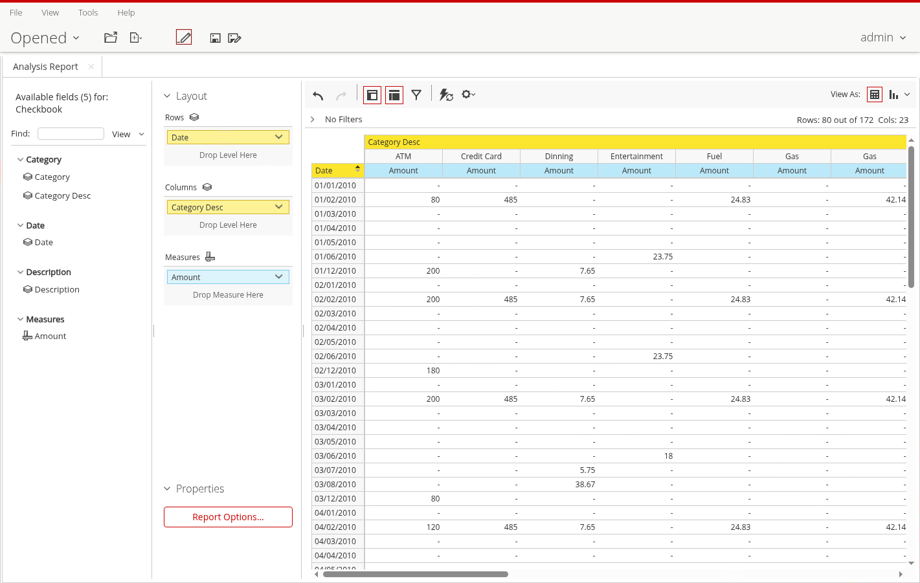Click the Open folder icon
This screenshot has width=920, height=583.
[111, 38]
